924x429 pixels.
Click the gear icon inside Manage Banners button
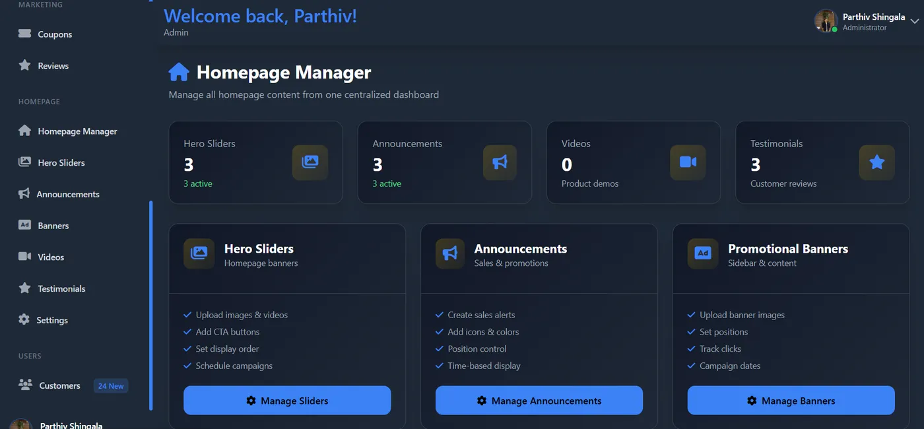(752, 401)
